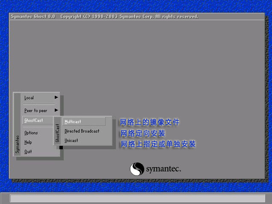The height and width of the screenshot is (204, 272).
Task: Click the Chinese annotation beside Multicast
Action: [x=150, y=122]
